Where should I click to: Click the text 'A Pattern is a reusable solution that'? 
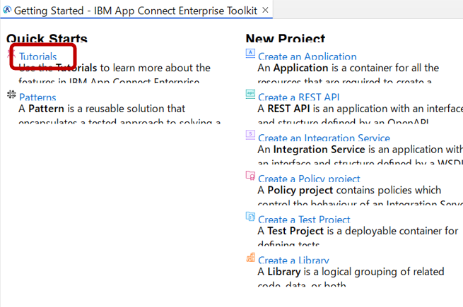[102, 109]
